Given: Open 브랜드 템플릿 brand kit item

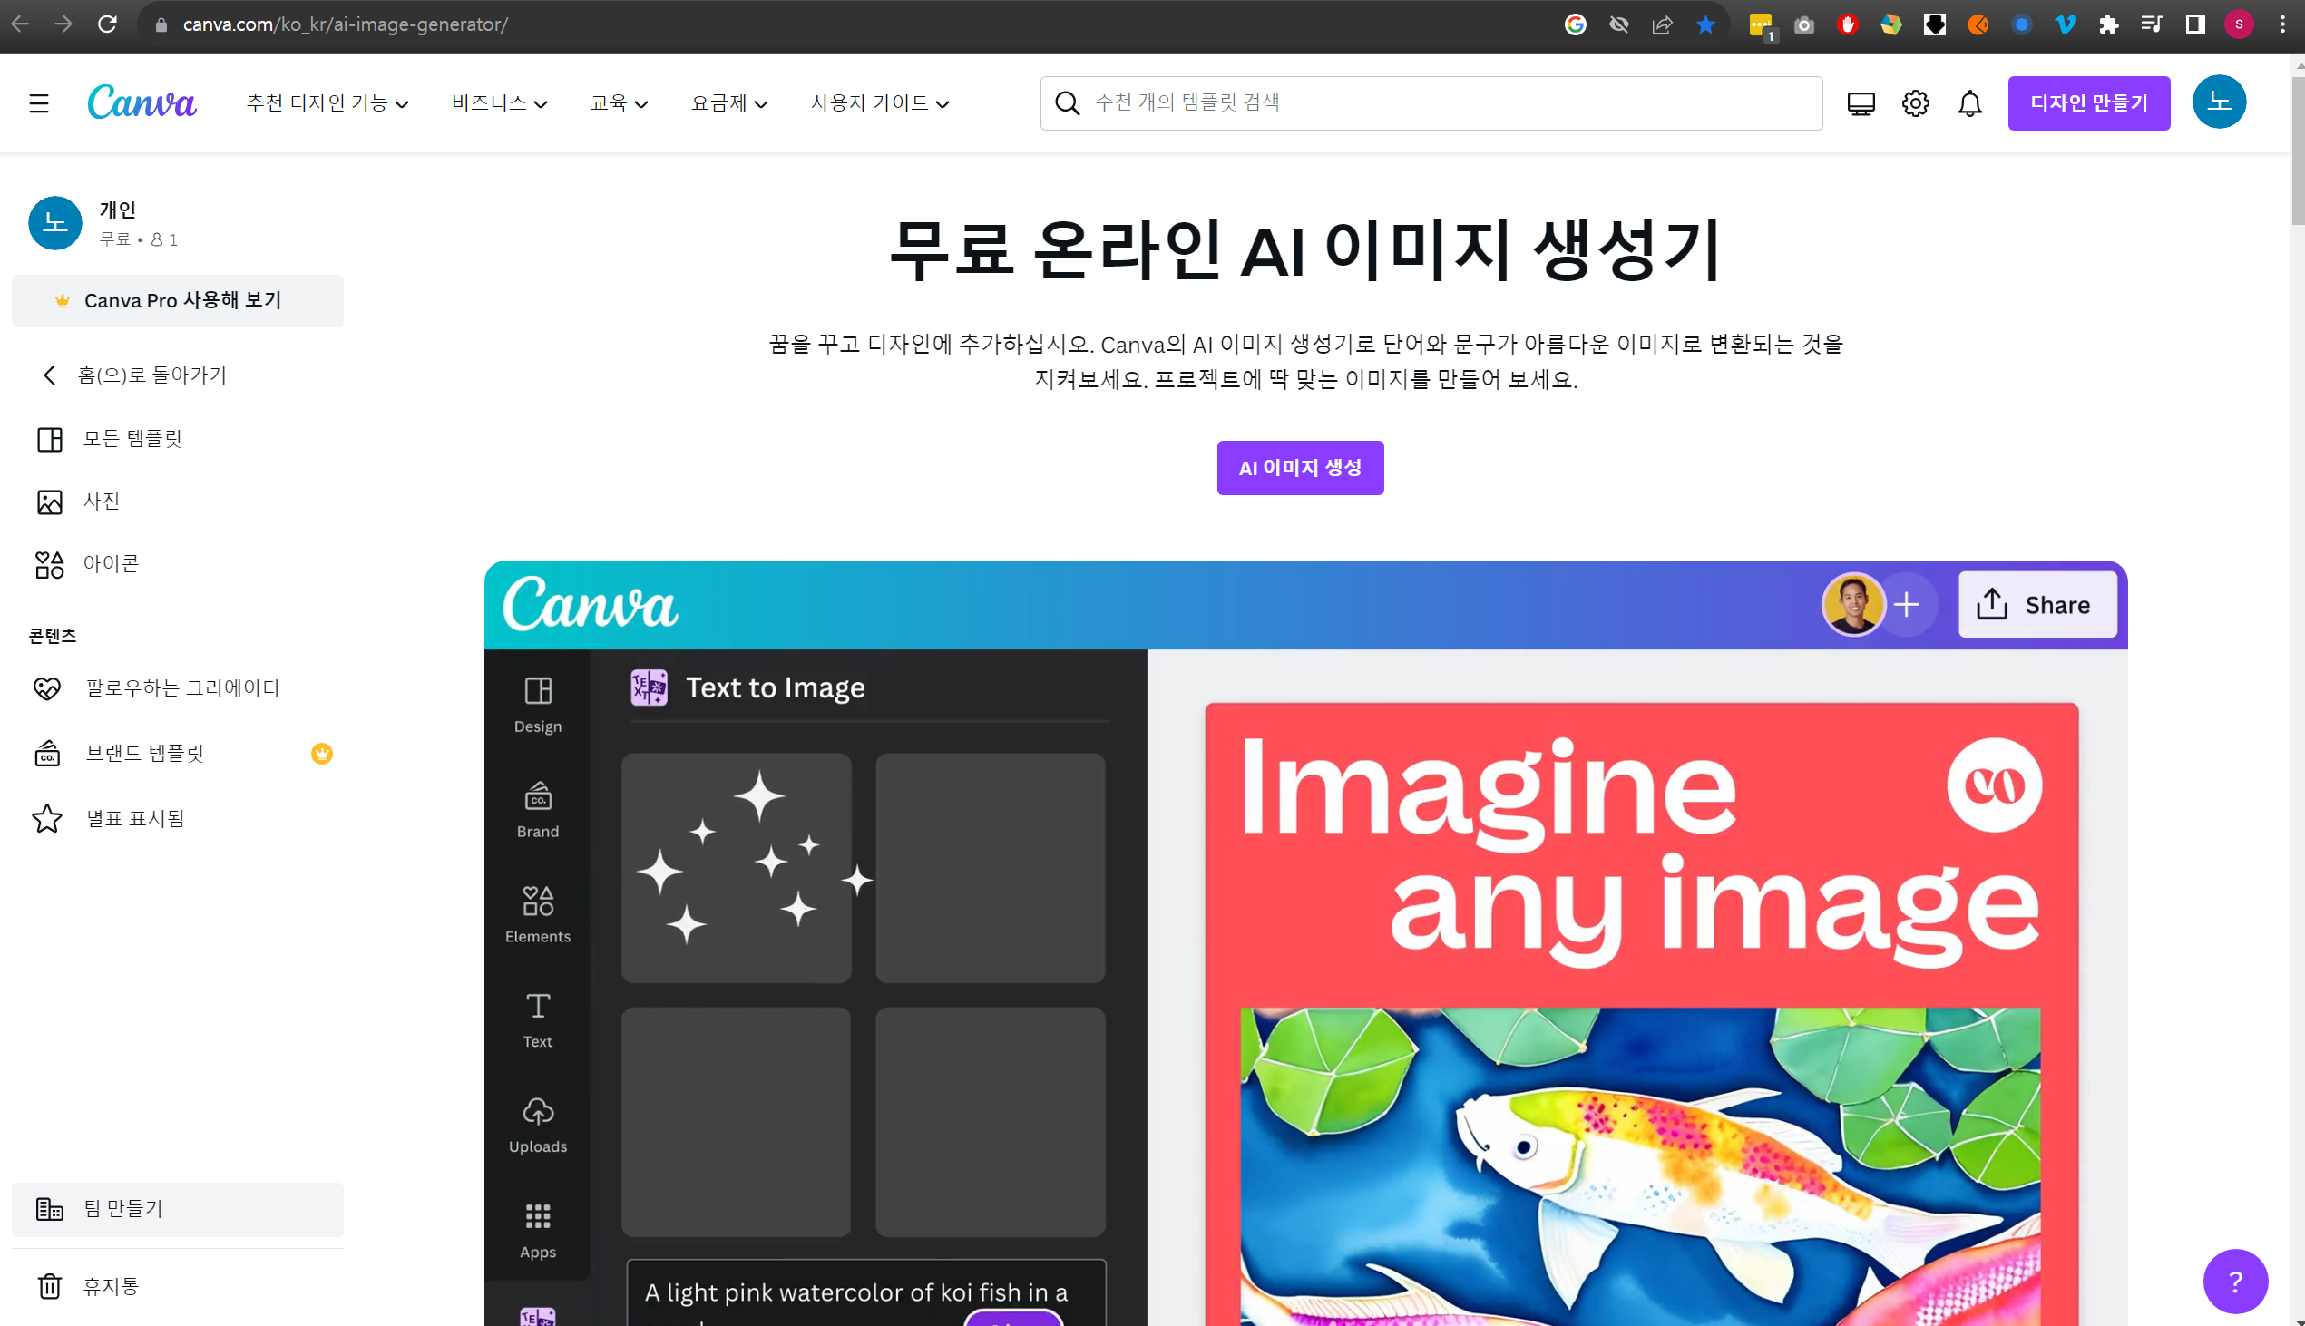Looking at the screenshot, I should [144, 753].
